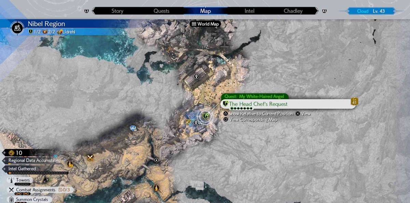Image resolution: width=410 pixels, height=203 pixels.
Task: Open the Combat Assignments intel category
Action: (x=36, y=190)
